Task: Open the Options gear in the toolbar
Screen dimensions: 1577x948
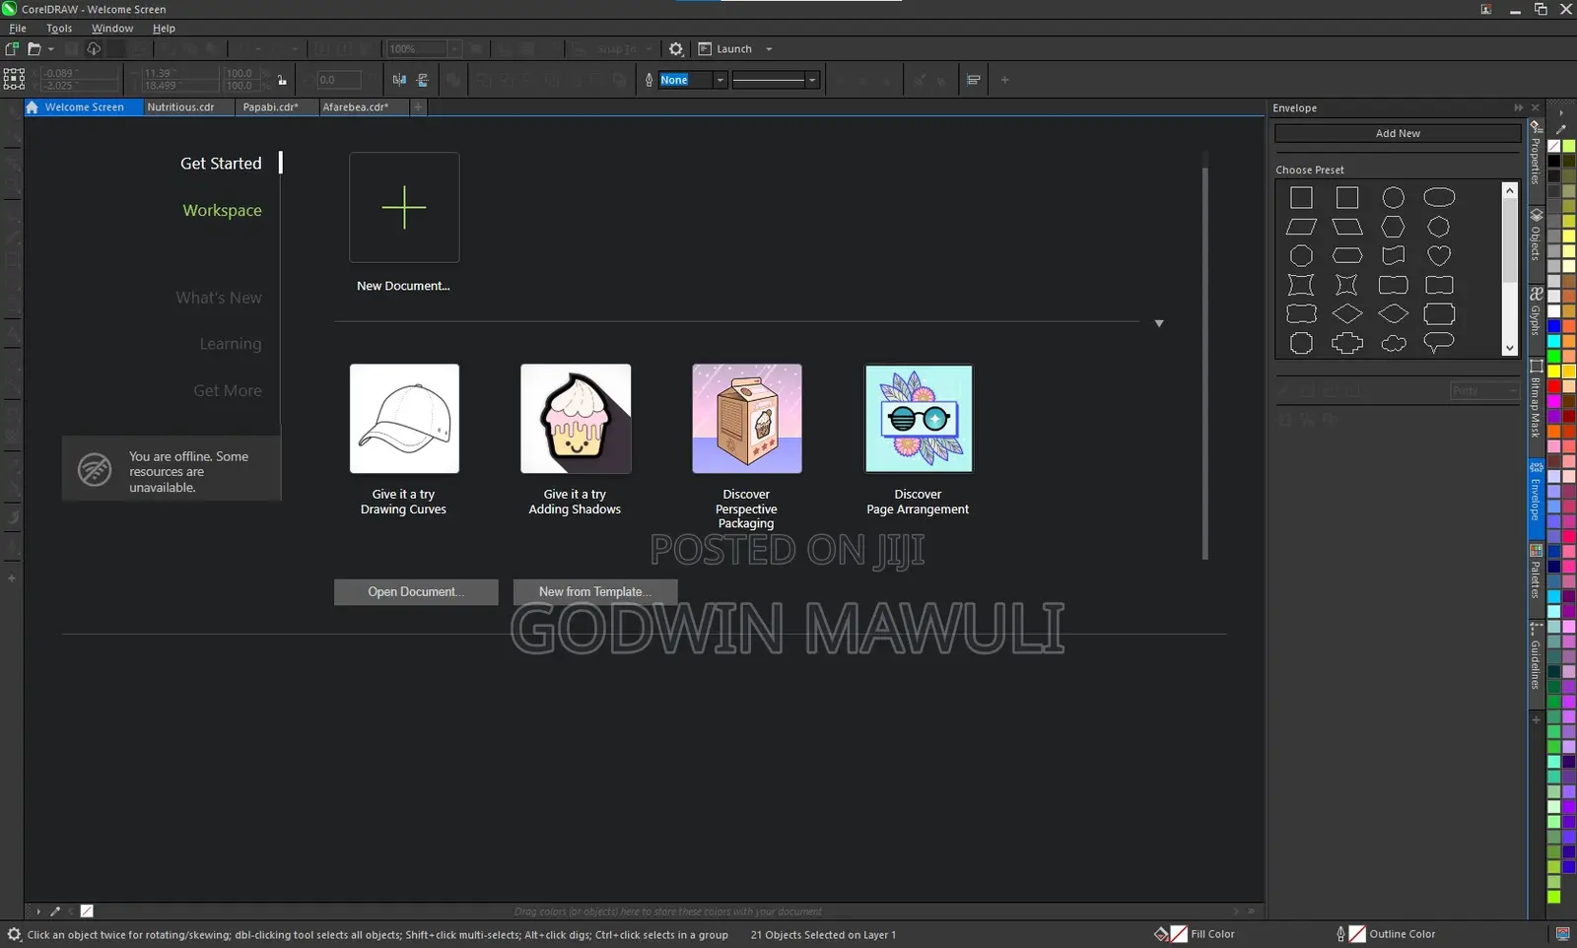Action: pyautogui.click(x=676, y=48)
